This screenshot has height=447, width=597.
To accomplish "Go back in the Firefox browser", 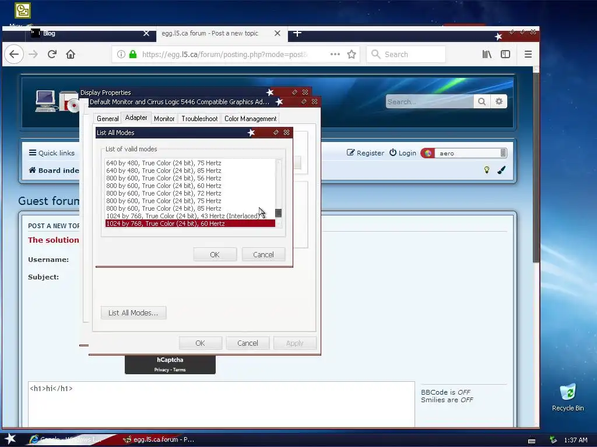I will click(14, 54).
